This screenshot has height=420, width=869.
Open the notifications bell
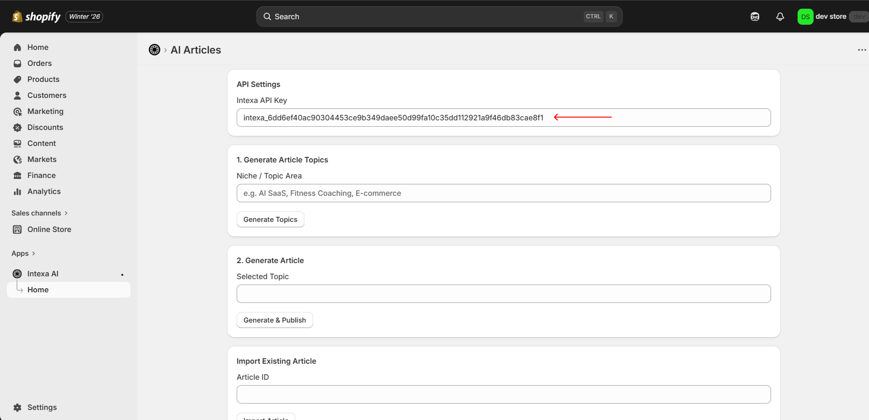[x=780, y=17]
